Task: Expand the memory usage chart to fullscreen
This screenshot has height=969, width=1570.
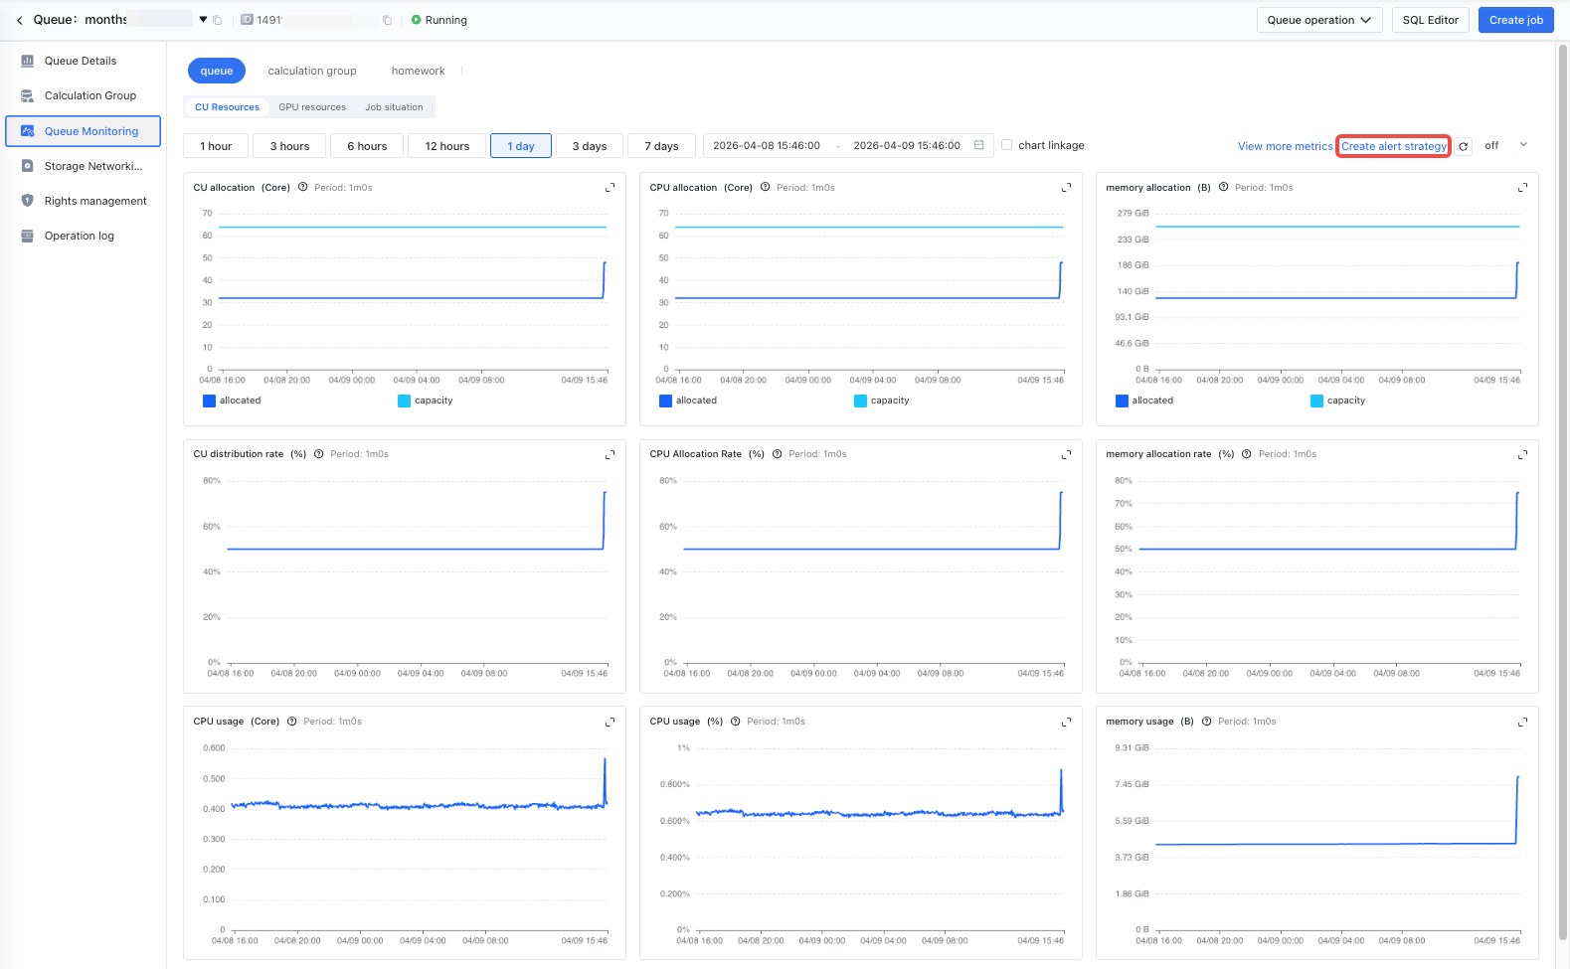Action: [1522, 722]
